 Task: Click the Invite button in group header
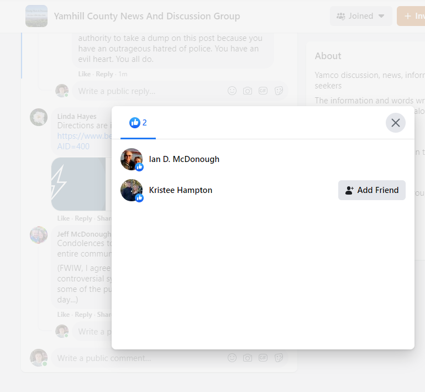(x=411, y=16)
